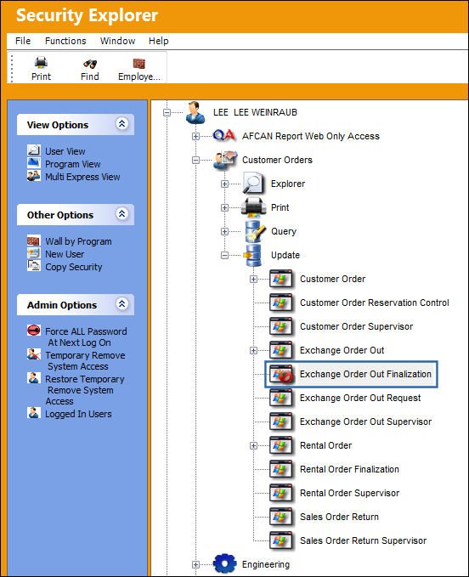
Task: Click the Sales Order Return program icon
Action: pos(281,517)
